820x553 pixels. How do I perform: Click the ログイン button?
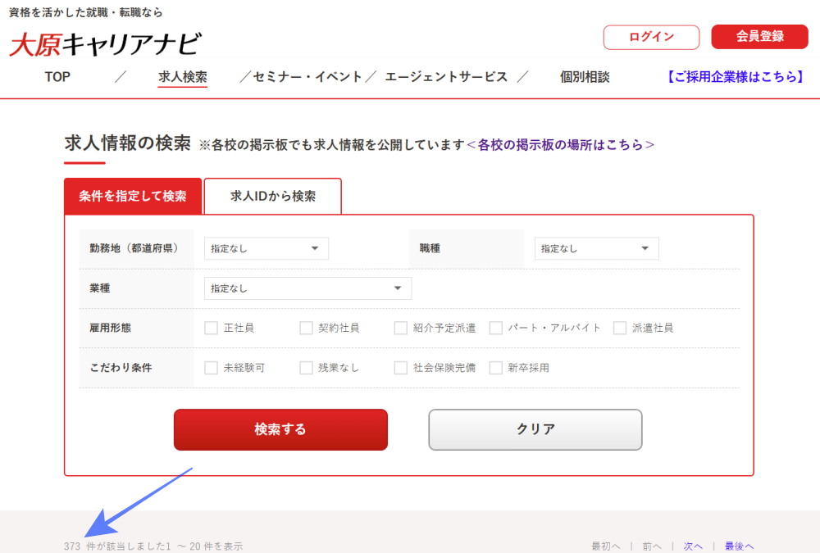(x=651, y=37)
